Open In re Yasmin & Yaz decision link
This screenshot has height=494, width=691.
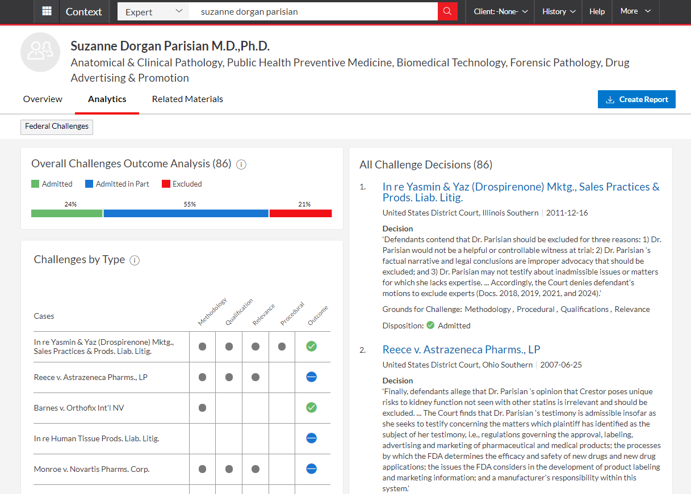521,192
